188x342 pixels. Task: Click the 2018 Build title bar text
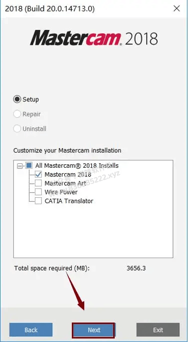50,9
